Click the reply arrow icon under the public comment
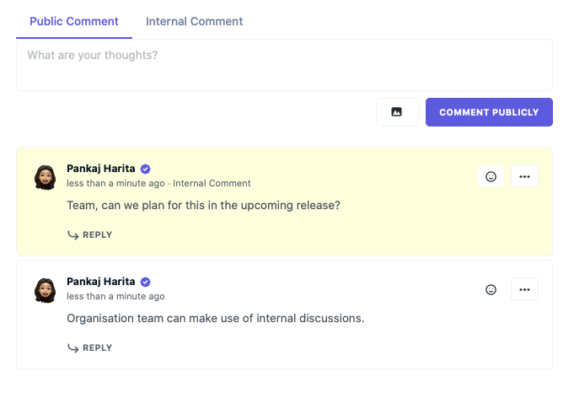Screen dimensions: 574x393 point(73,348)
